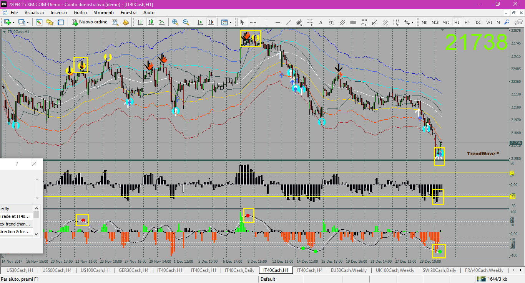Switch chart to Candlesticks type
This screenshot has width=525, height=283.
tap(151, 22)
